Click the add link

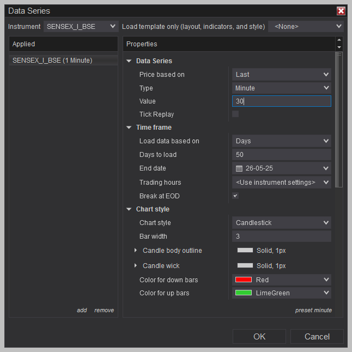tap(82, 310)
